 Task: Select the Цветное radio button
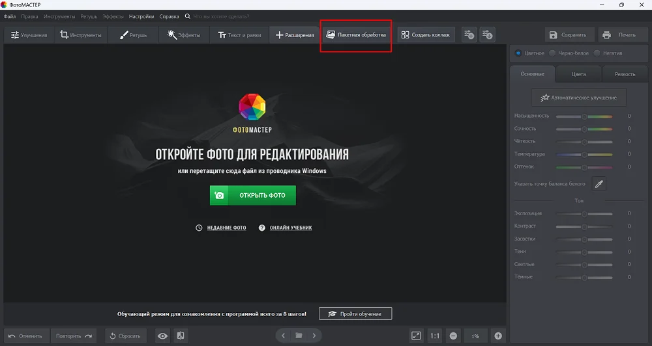(x=518, y=53)
